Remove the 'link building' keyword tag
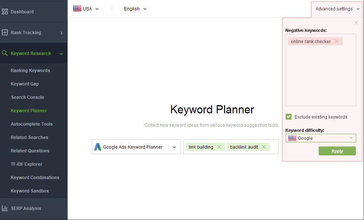Screen dimensions: 364x220 tap(219, 147)
